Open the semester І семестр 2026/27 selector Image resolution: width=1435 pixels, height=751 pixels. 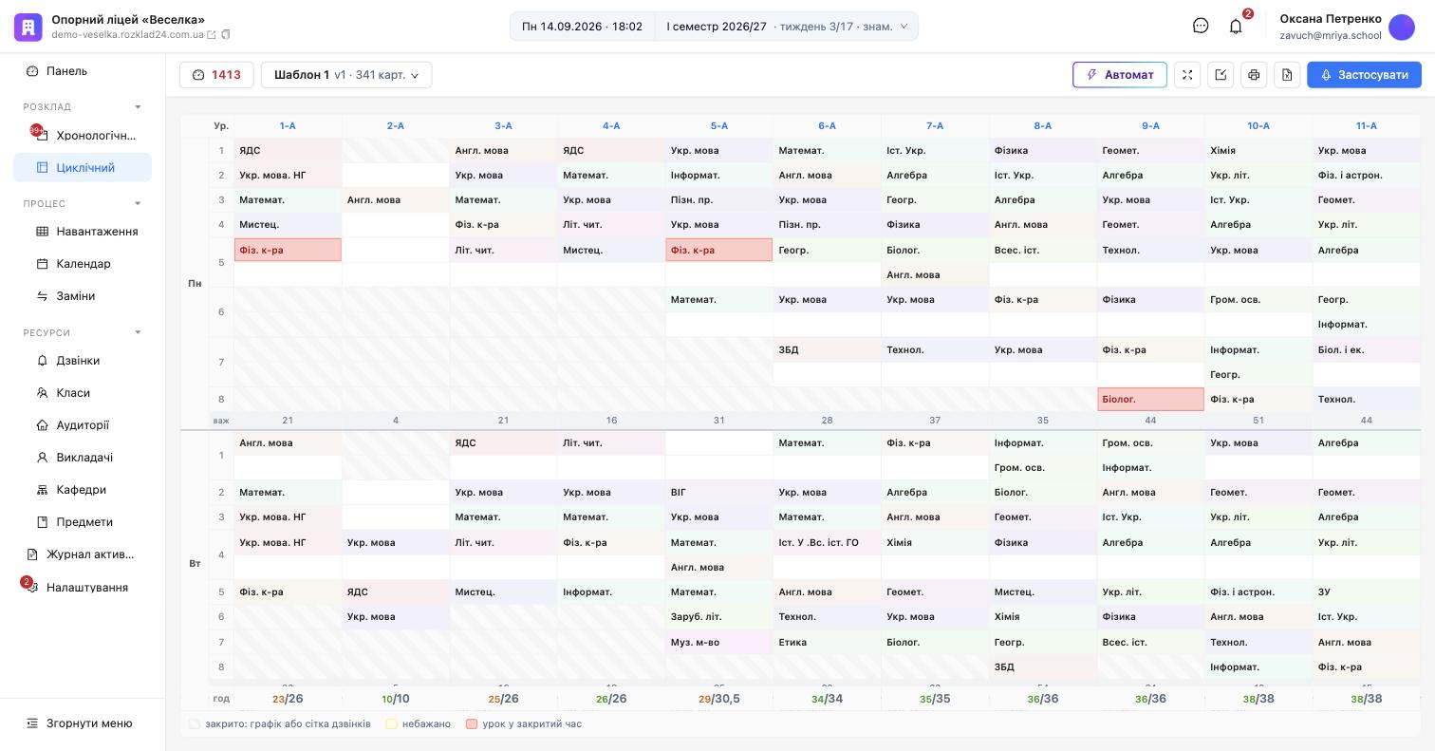point(787,27)
